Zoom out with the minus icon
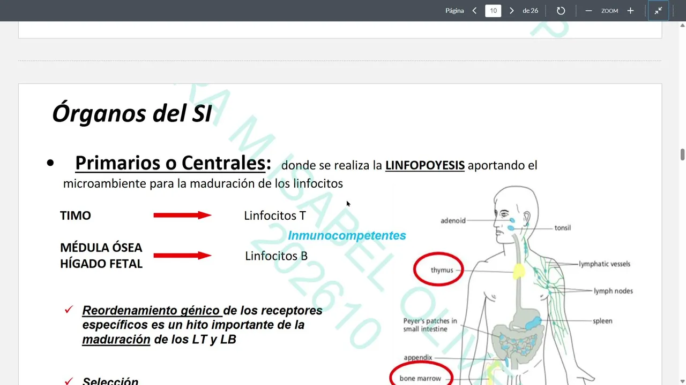Viewport: 686px width, 385px height. click(588, 11)
